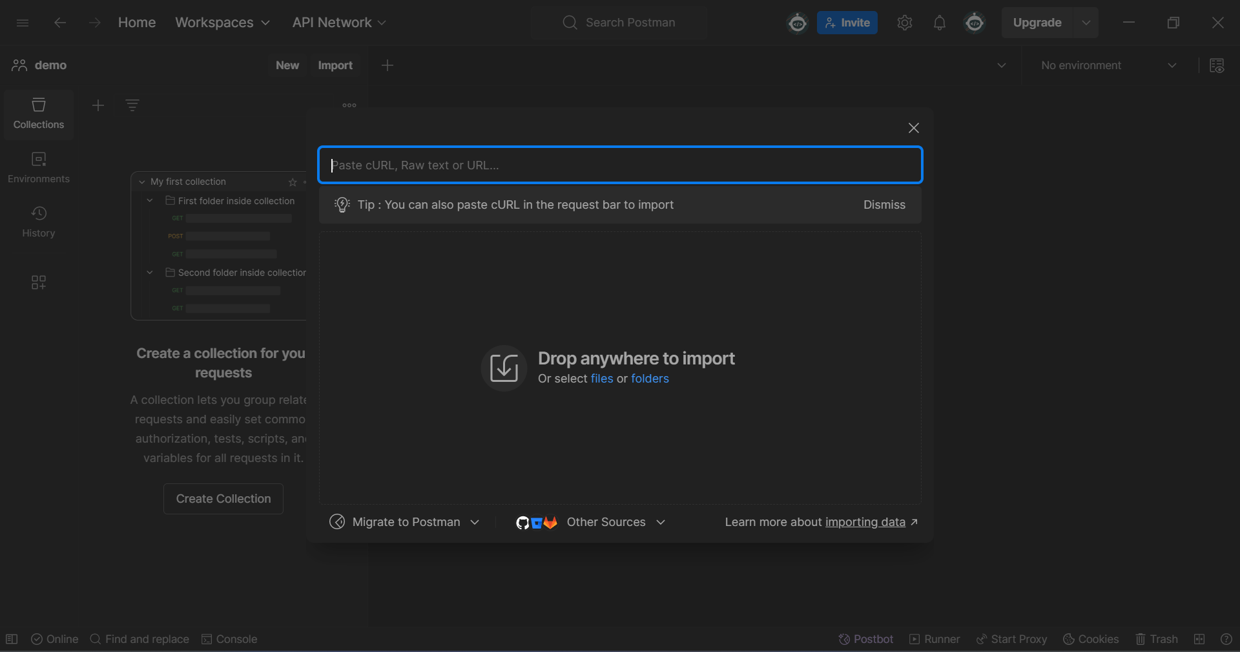Focus the Paste cURL input field
Screen dimensions: 1240x652
pyautogui.click(x=619, y=165)
